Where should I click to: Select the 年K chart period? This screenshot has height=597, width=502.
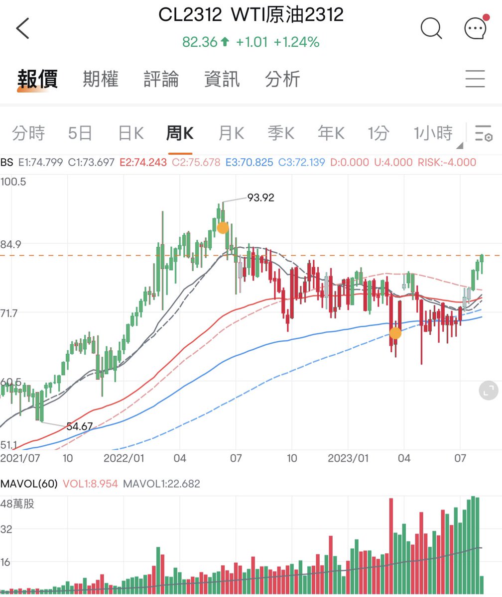pyautogui.click(x=331, y=133)
